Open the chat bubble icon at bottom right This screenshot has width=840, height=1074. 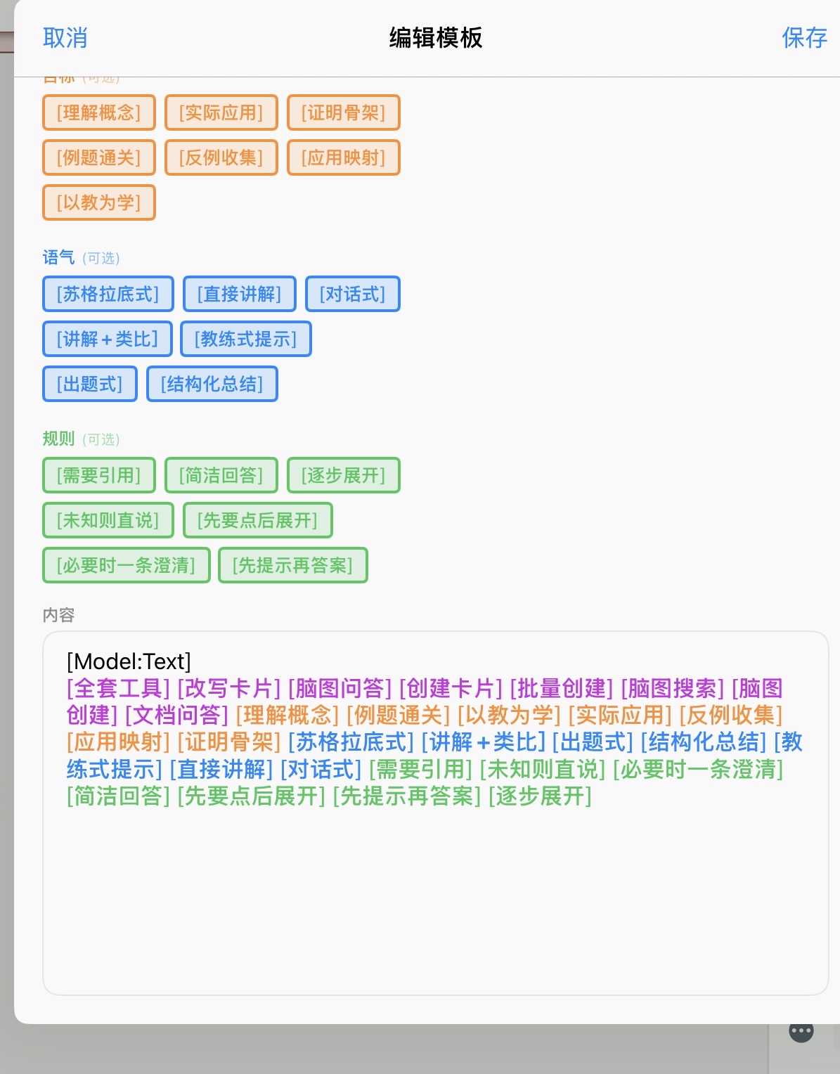[x=801, y=1032]
